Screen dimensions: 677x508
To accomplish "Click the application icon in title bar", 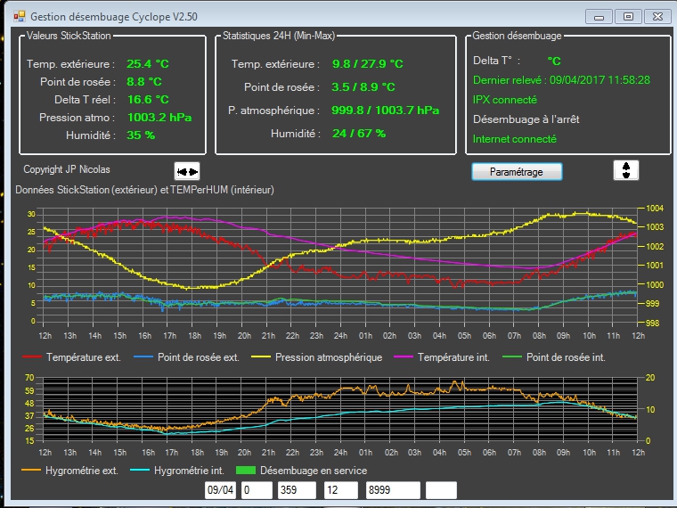I will pyautogui.click(x=20, y=16).
